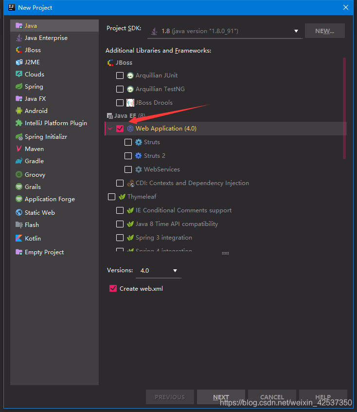
Task: Click the NEW... SDK button
Action: click(x=325, y=31)
